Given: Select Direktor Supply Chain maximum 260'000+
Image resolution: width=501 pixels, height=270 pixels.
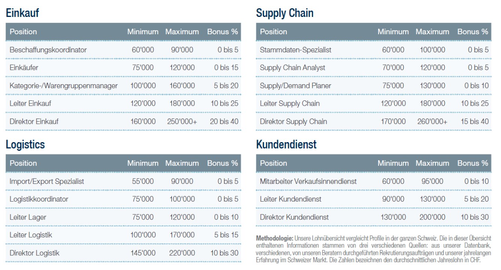Looking at the screenshot, I should point(432,121).
